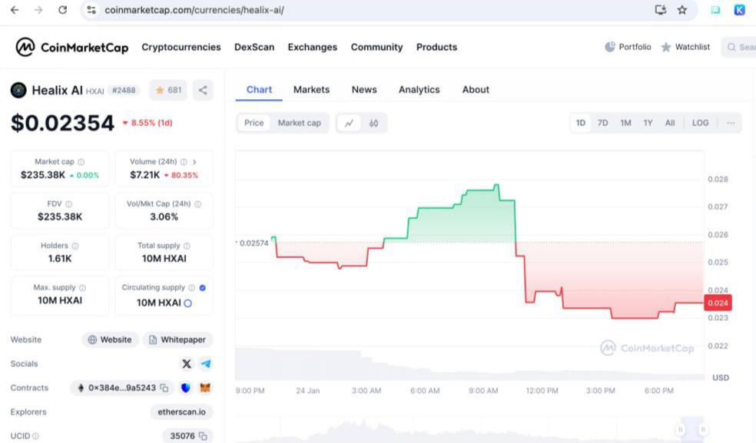Image resolution: width=756 pixels, height=443 pixels.
Task: Copy the contract address
Action: click(164, 388)
